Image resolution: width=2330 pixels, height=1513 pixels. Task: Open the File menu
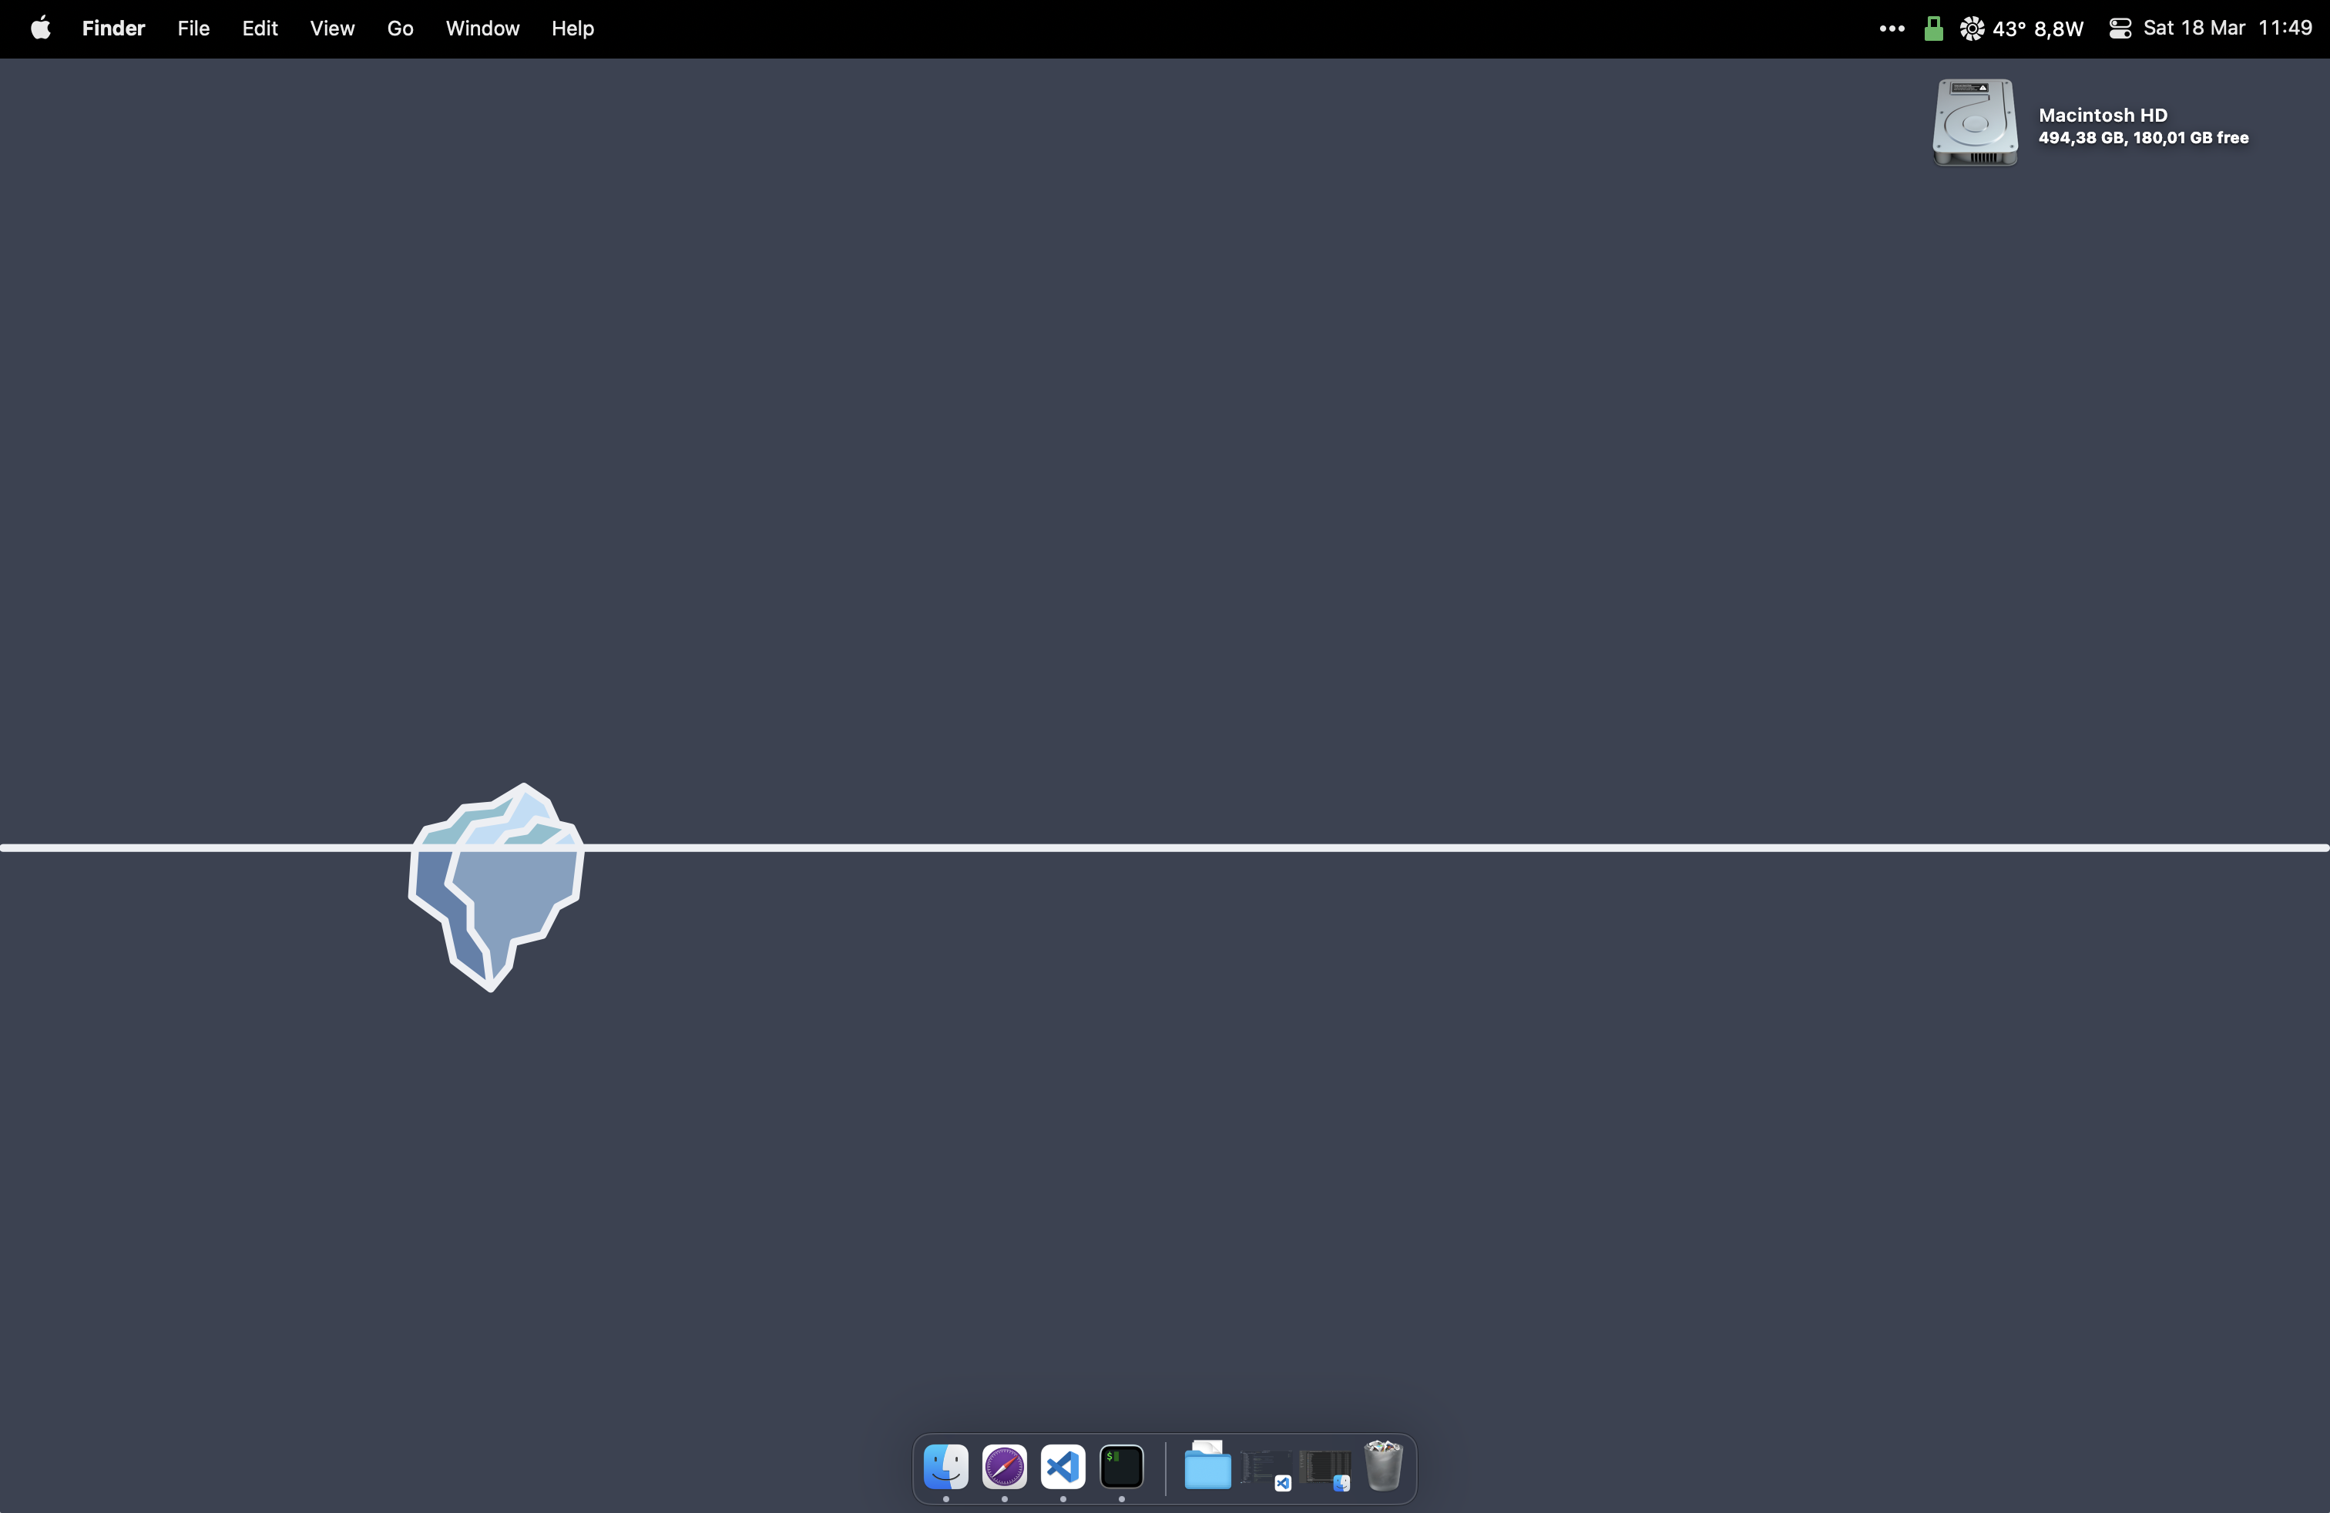click(x=193, y=29)
